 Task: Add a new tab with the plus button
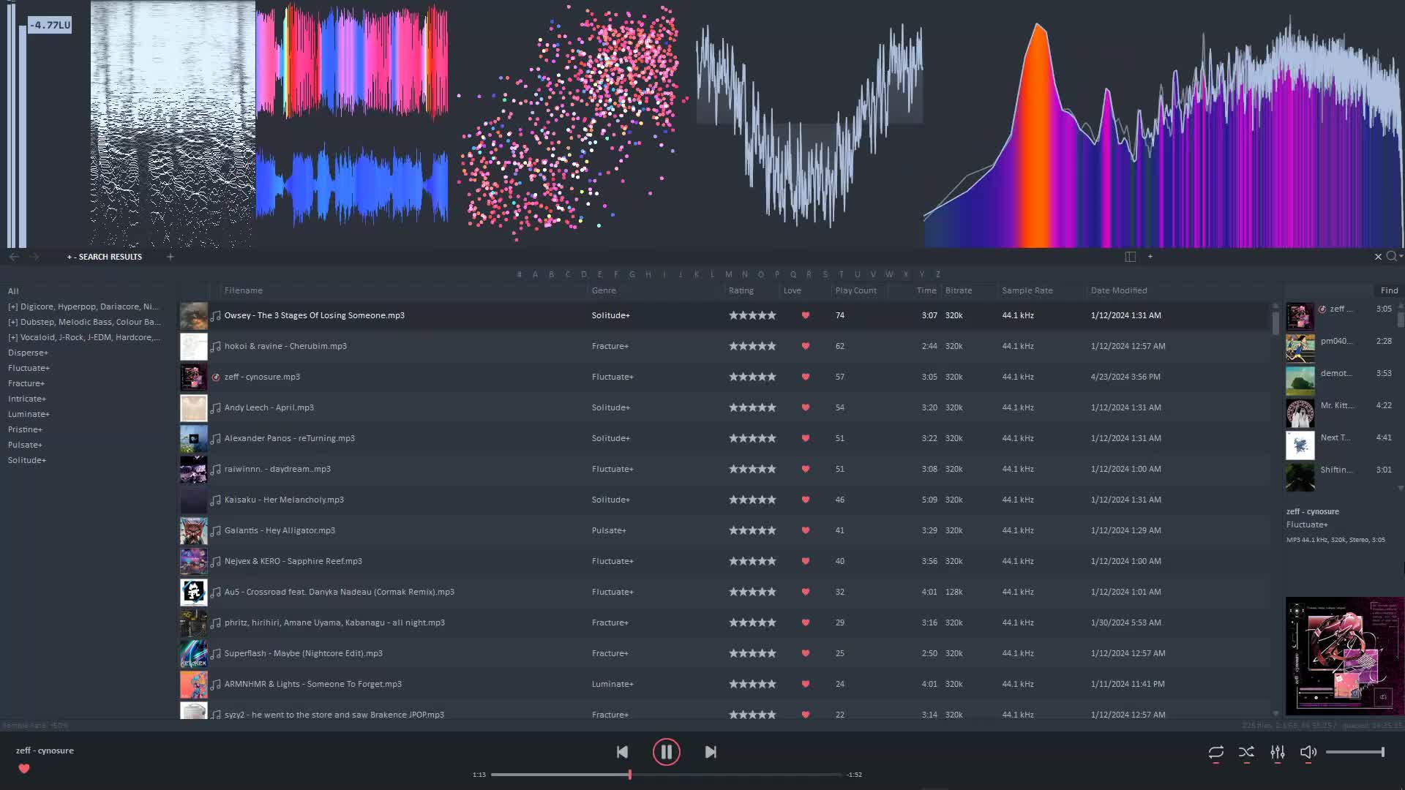click(170, 257)
